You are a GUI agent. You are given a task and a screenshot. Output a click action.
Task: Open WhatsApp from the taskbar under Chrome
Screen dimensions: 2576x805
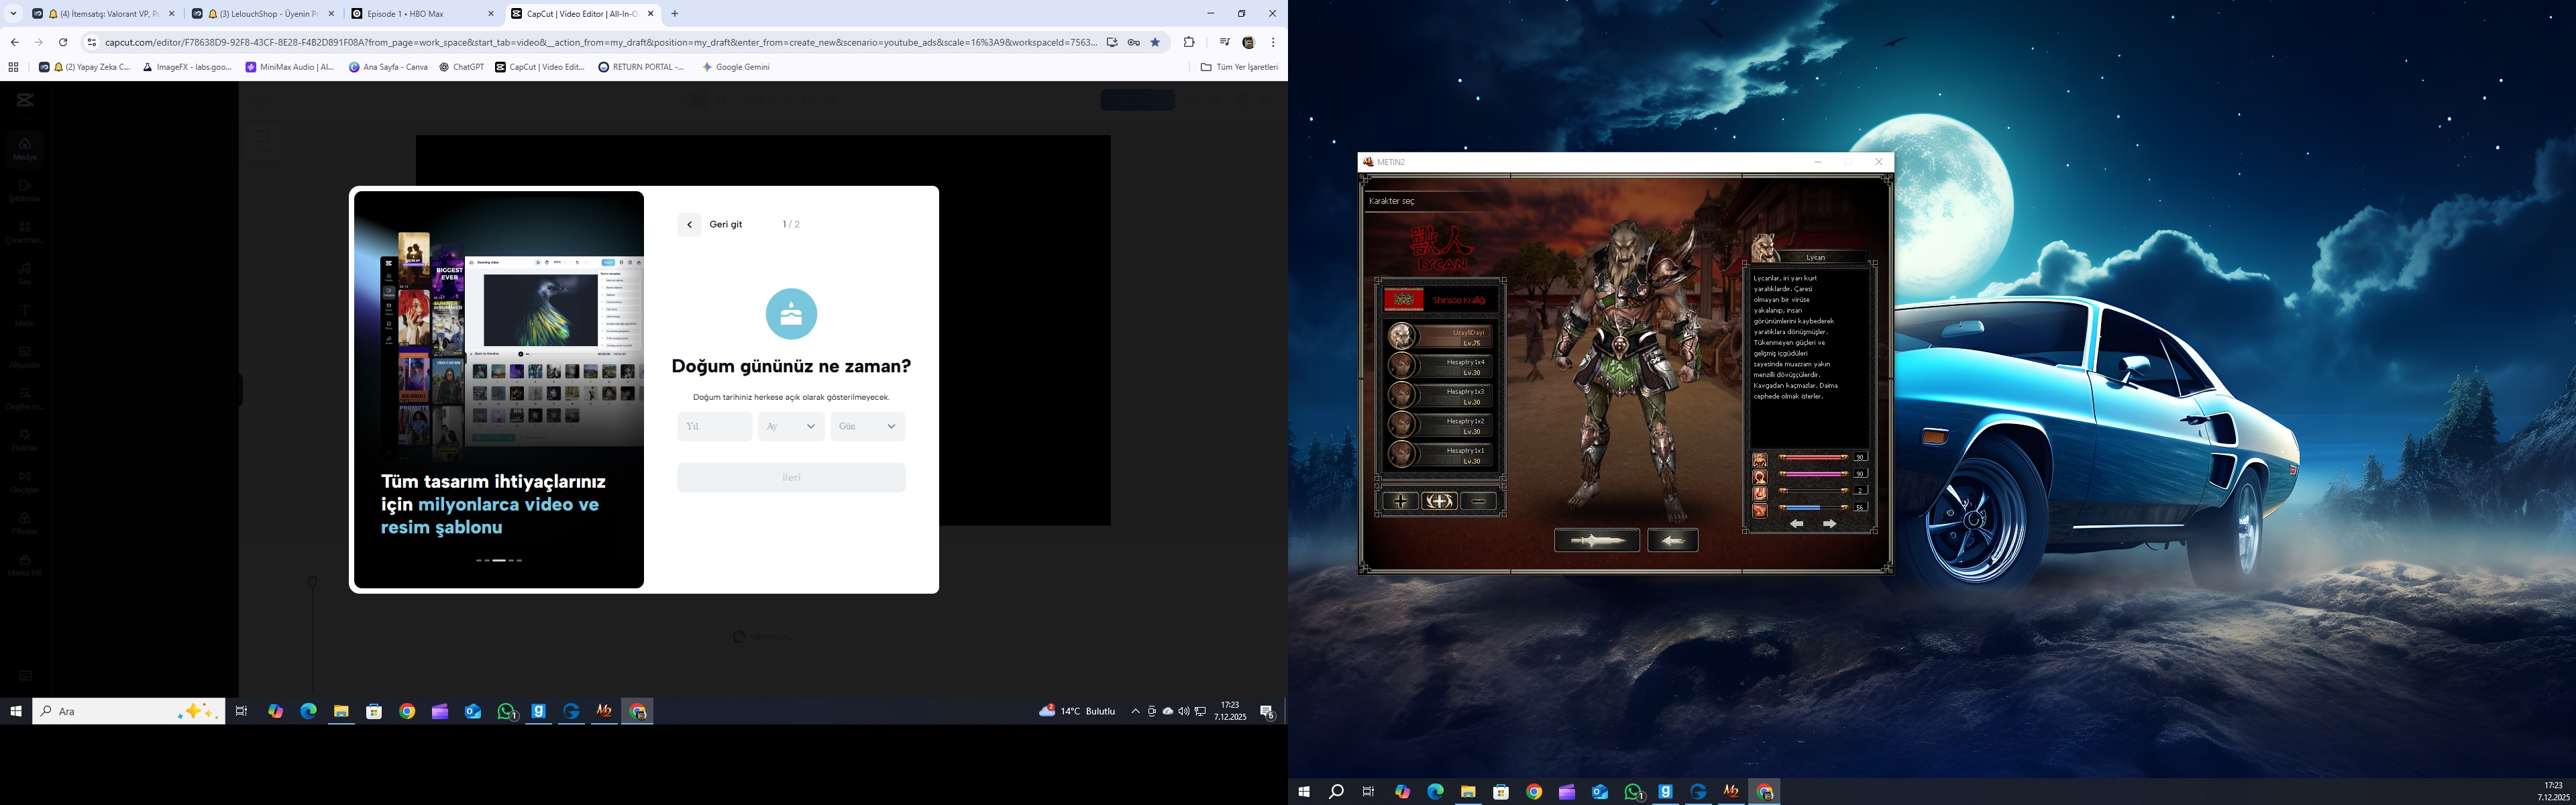coord(507,712)
